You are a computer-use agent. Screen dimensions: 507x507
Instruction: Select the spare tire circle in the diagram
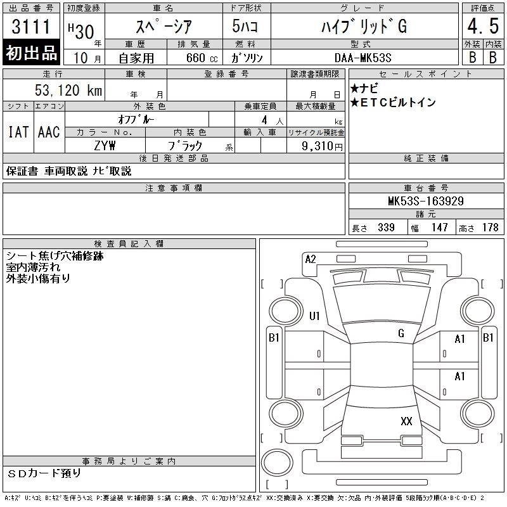277,463
